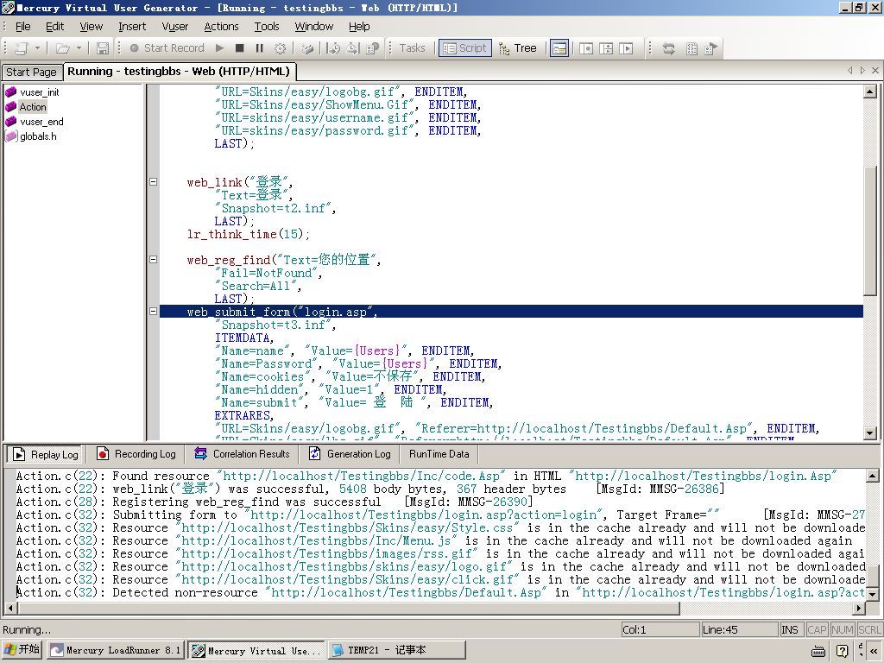Open the Vuser menu
The height and width of the screenshot is (663, 884).
(174, 27)
